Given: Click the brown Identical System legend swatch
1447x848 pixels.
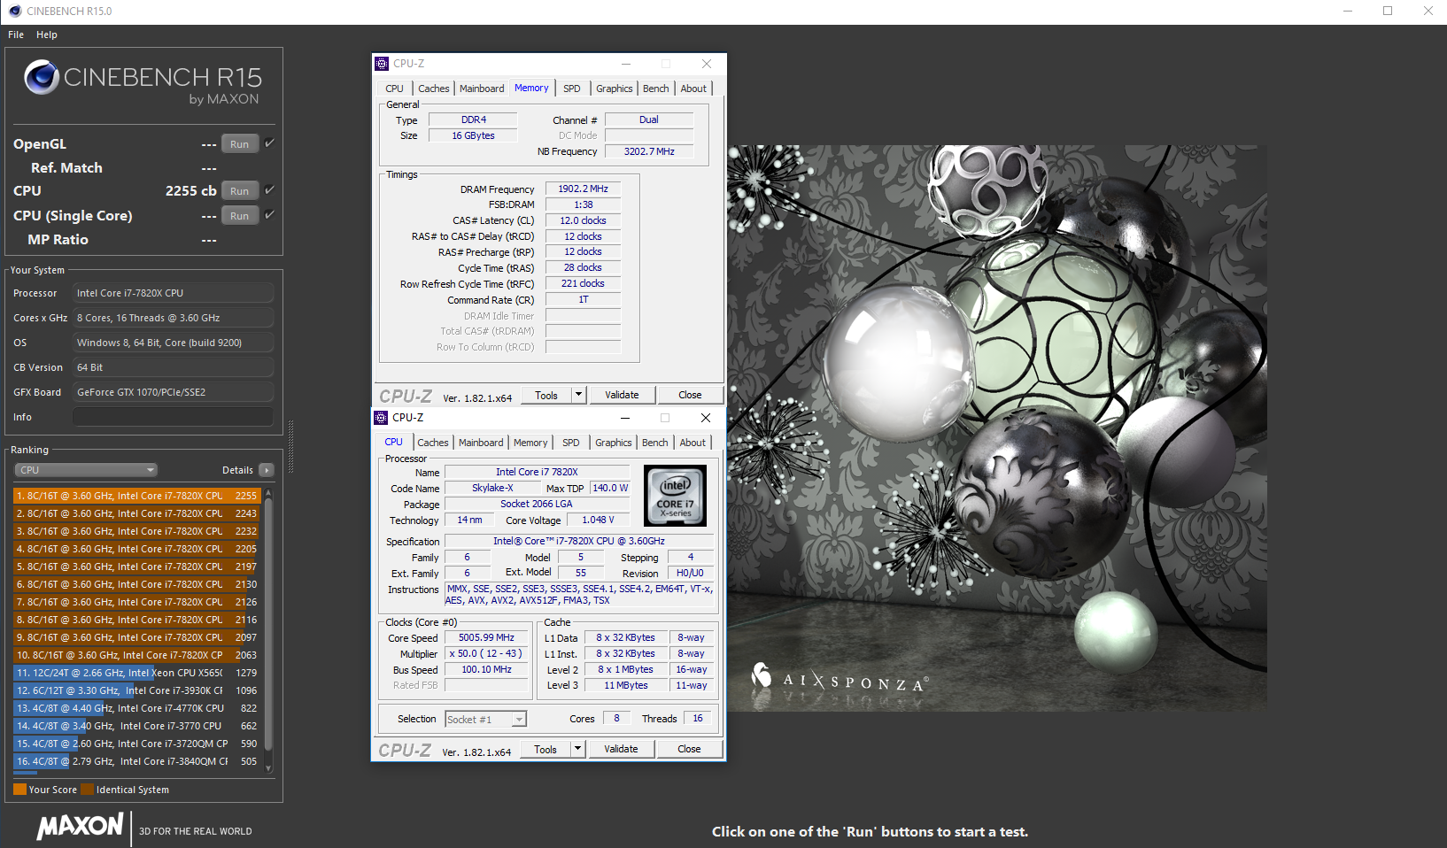Looking at the screenshot, I should coord(87,790).
